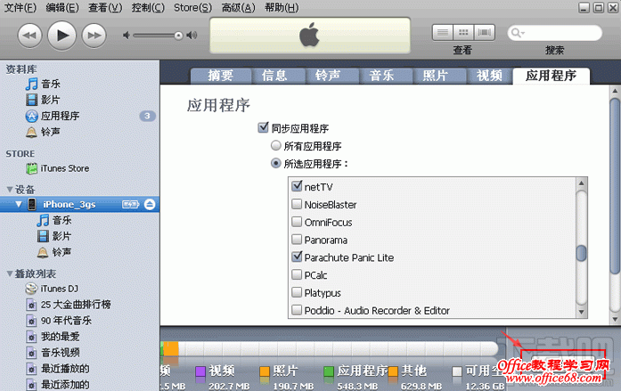Select 所有应用程序 radio option
This screenshot has height=391, width=621.
(x=275, y=146)
